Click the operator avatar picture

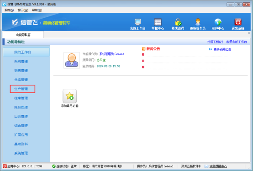72,60
